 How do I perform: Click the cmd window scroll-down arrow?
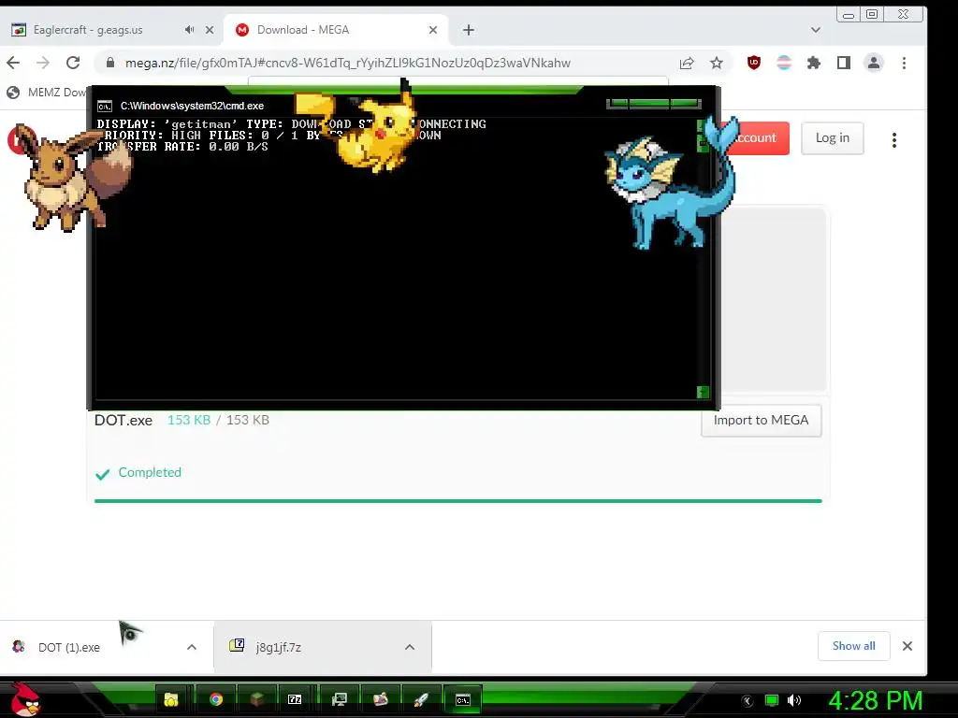[703, 392]
